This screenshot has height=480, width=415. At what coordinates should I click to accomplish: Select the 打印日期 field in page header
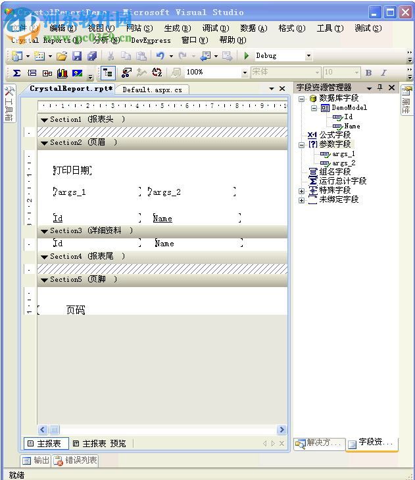[72, 170]
